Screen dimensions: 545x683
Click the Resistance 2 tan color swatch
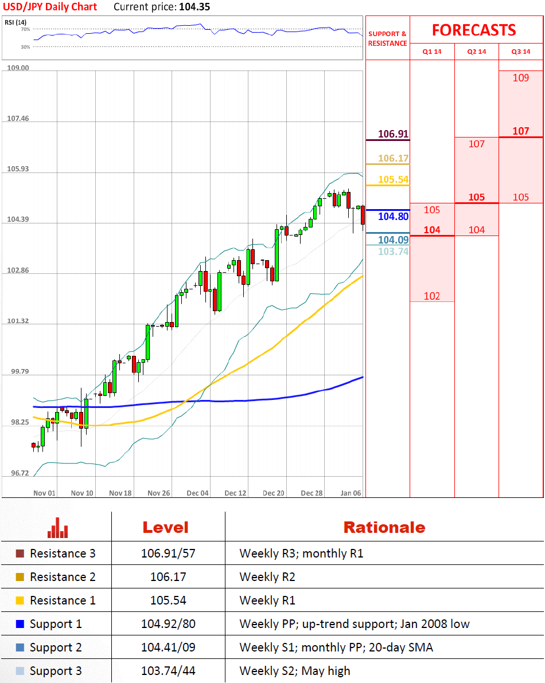(x=20, y=577)
